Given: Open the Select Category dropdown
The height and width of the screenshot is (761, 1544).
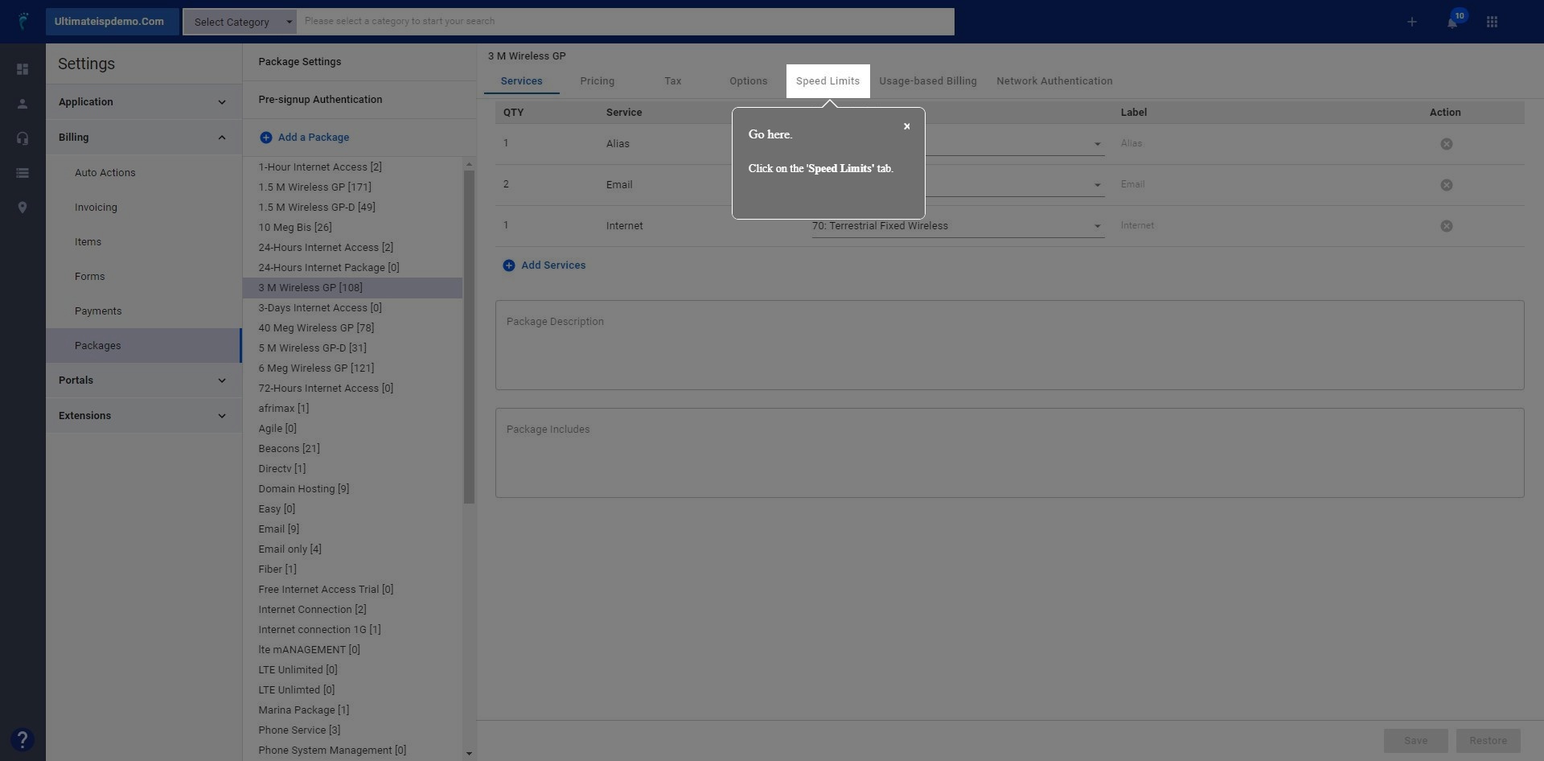Looking at the screenshot, I should (240, 22).
